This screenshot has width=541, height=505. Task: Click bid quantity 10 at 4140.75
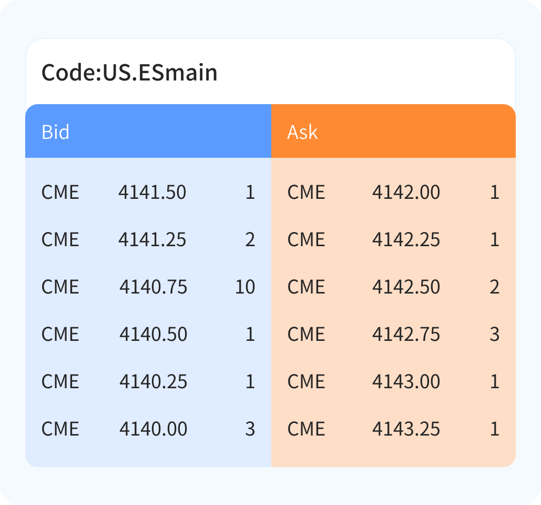(245, 287)
